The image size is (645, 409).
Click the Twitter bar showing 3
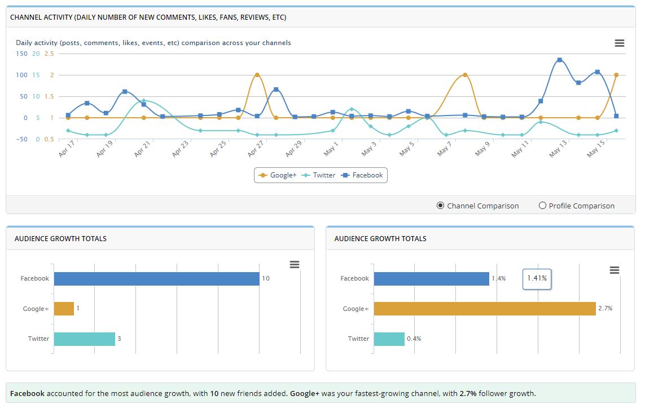(x=85, y=339)
